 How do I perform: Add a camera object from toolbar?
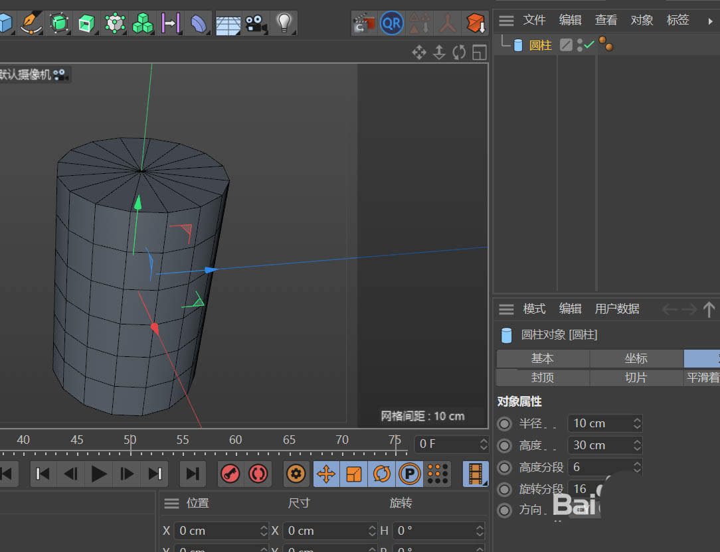(x=254, y=24)
